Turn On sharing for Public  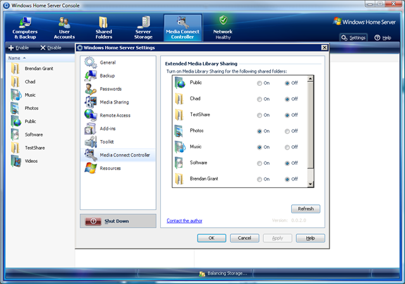259,83
